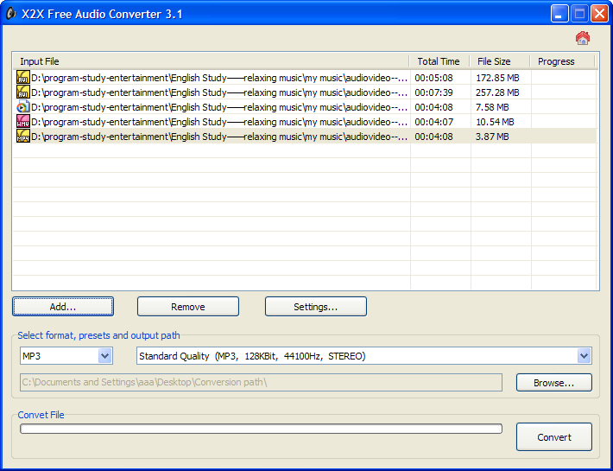Click the Add... button
The height and width of the screenshot is (471, 613).
tap(63, 306)
